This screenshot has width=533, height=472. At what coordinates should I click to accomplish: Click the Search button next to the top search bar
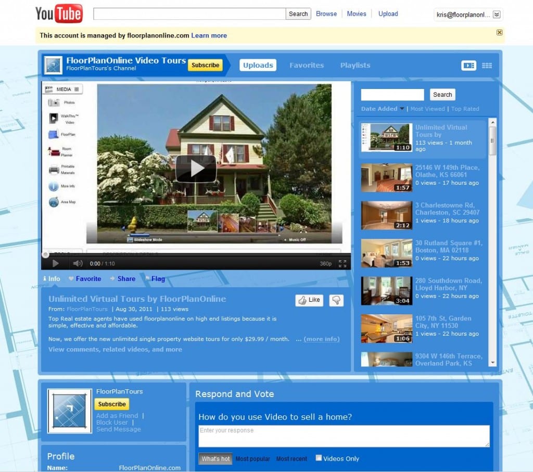(298, 14)
